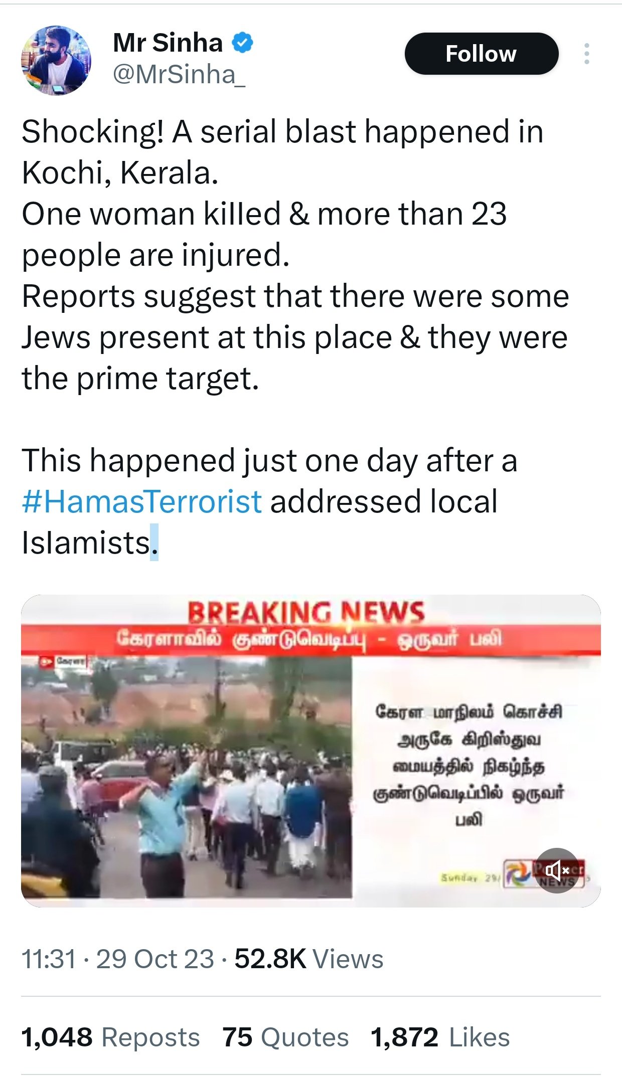This screenshot has width=622, height=1079.
Task: Click the Tamil caption panel in video
Action: click(470, 765)
